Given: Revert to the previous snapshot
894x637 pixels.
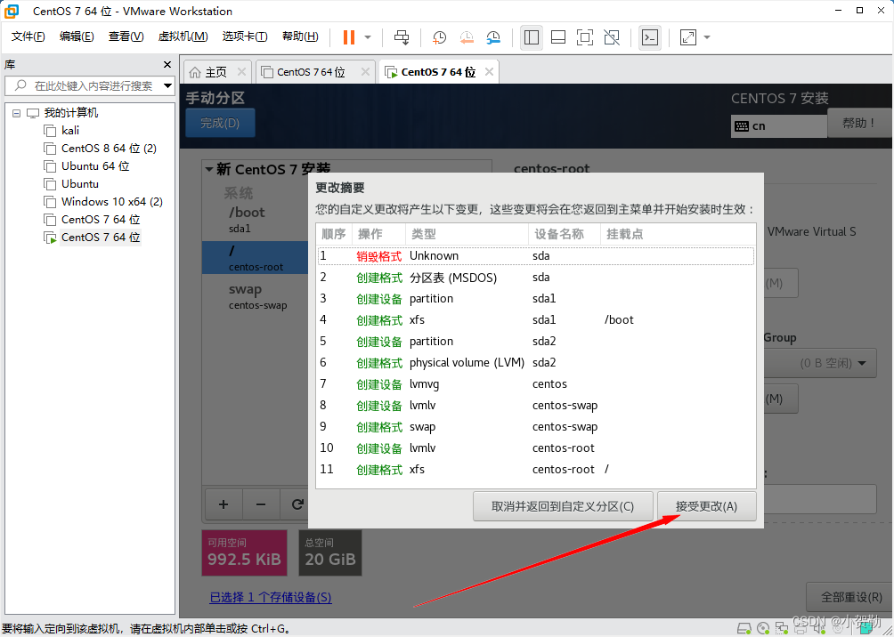Looking at the screenshot, I should tap(467, 37).
